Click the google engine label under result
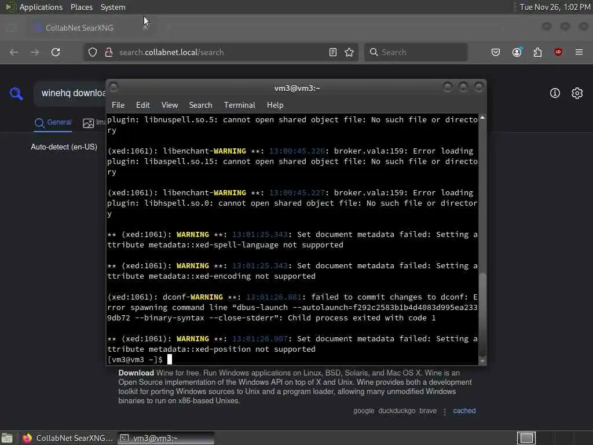Screen dimensions: 593x445 click(x=364, y=411)
